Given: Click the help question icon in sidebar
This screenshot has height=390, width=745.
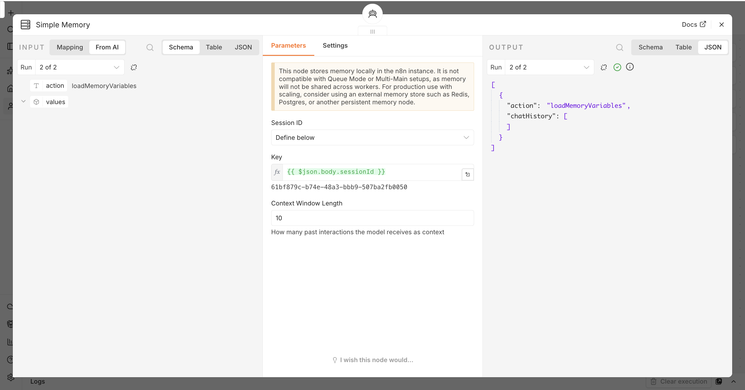Looking at the screenshot, I should click(x=10, y=360).
